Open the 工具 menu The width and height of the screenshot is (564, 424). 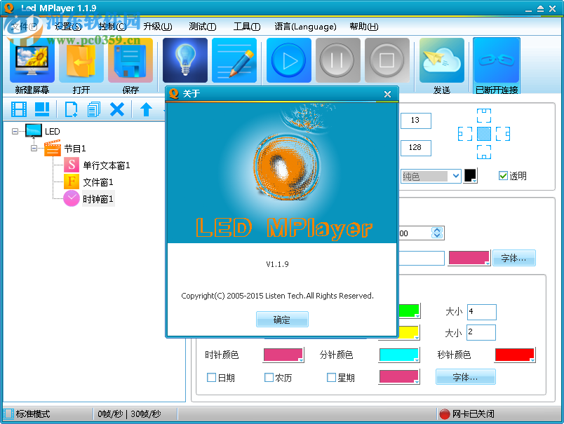click(244, 26)
